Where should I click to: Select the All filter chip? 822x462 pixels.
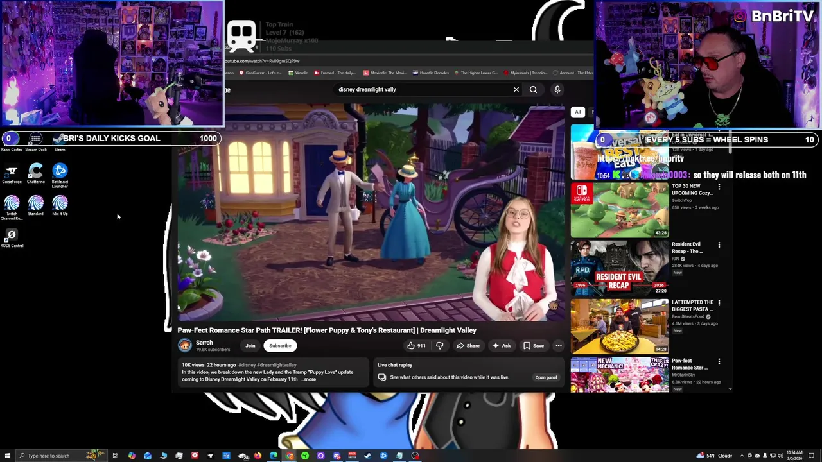tap(578, 112)
